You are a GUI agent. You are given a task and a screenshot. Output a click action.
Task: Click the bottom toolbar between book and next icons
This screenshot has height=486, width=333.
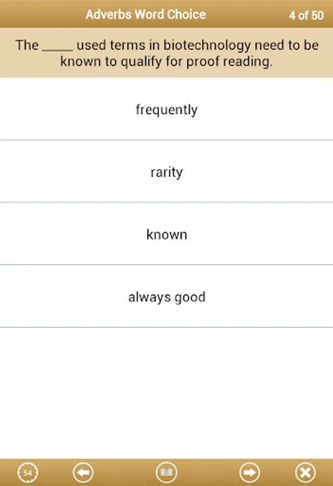click(208, 473)
